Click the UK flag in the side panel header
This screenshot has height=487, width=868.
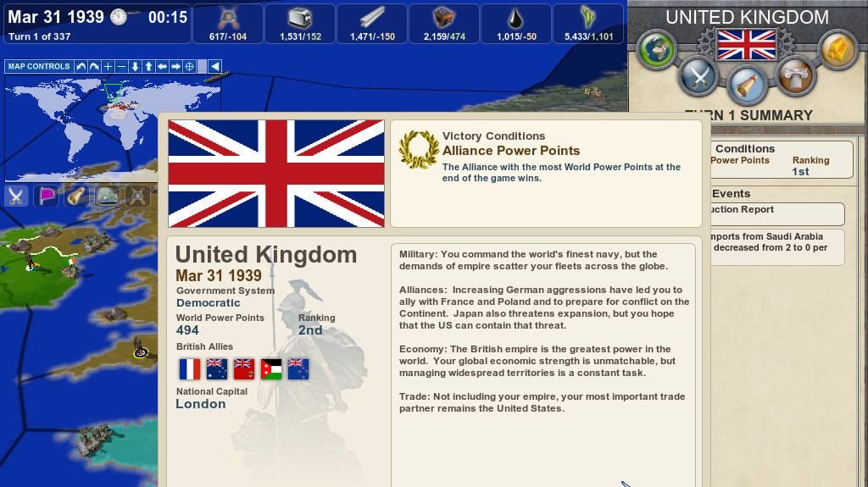click(747, 45)
